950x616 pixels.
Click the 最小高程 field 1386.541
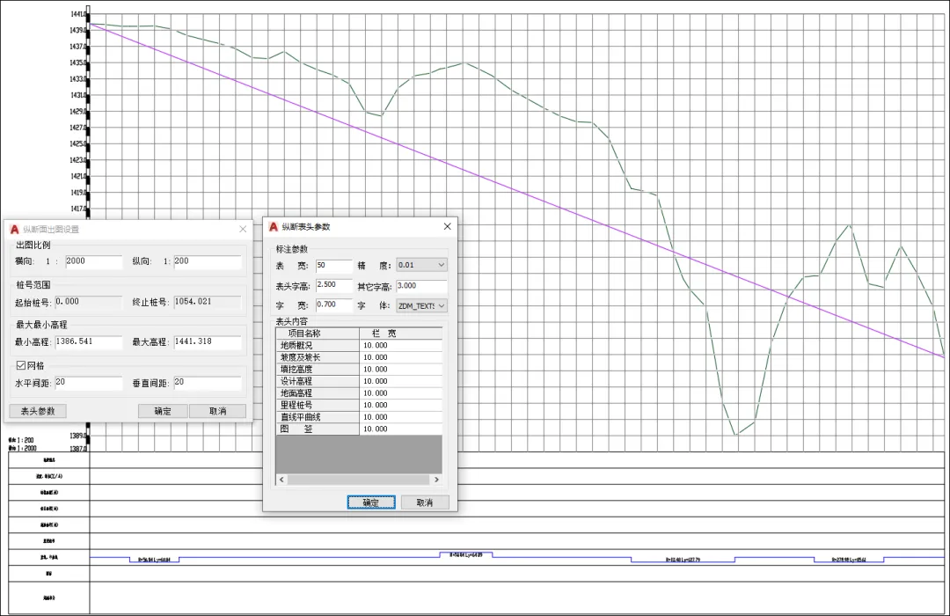pos(89,342)
